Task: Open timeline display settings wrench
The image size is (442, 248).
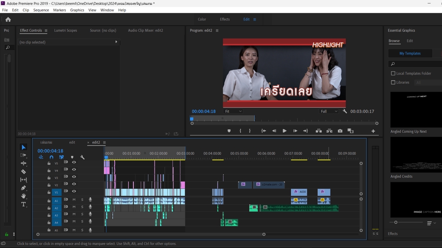Action: (x=82, y=157)
